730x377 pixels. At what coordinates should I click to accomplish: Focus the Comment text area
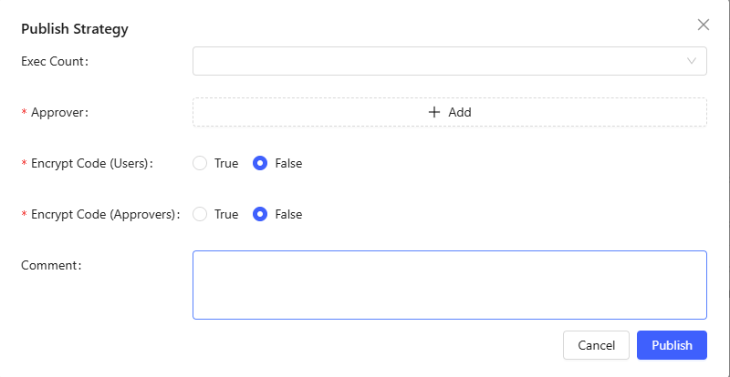450,285
